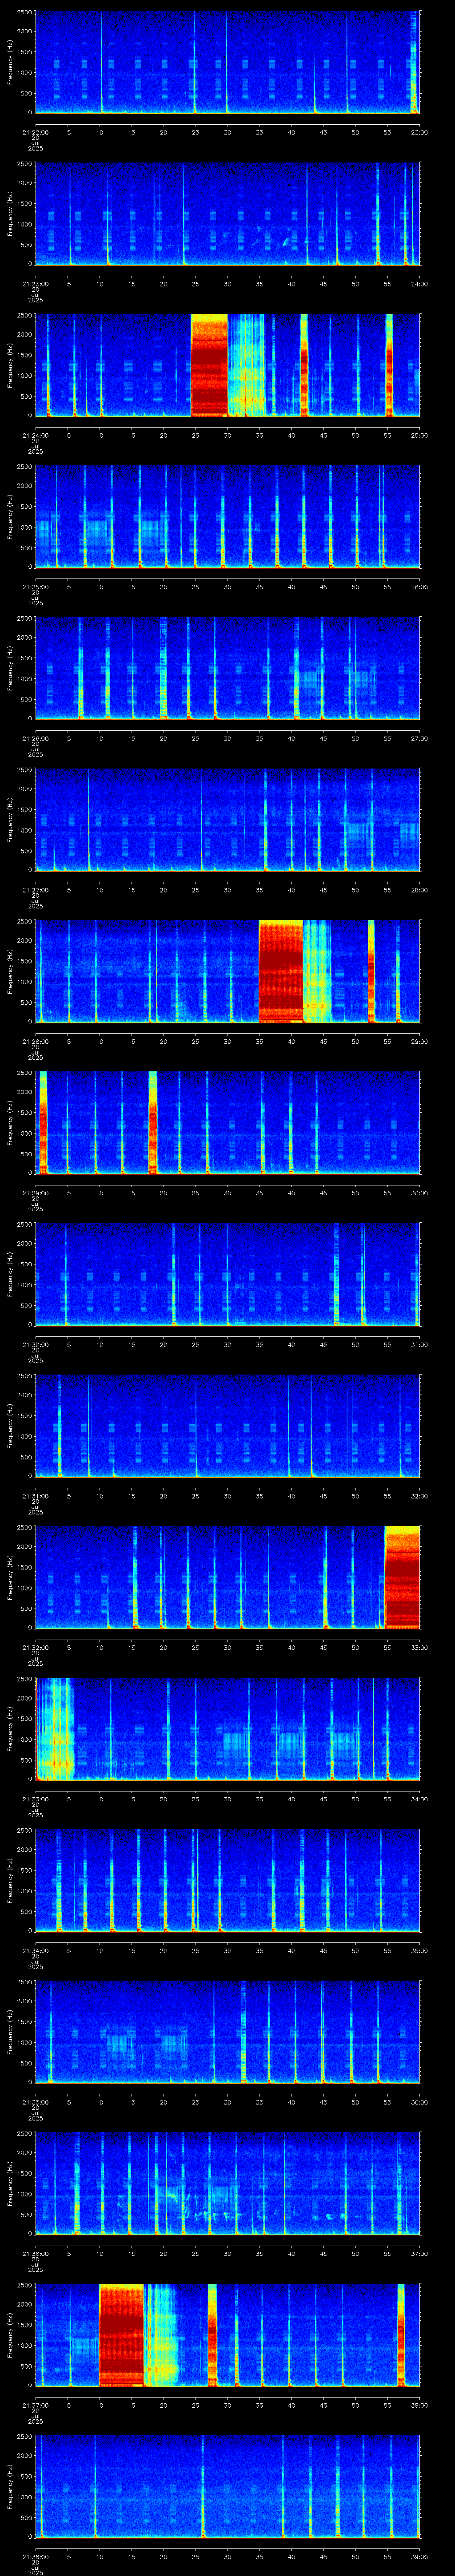Click the 21:34:00 start time label
455x2576 pixels.
click(x=35, y=1951)
